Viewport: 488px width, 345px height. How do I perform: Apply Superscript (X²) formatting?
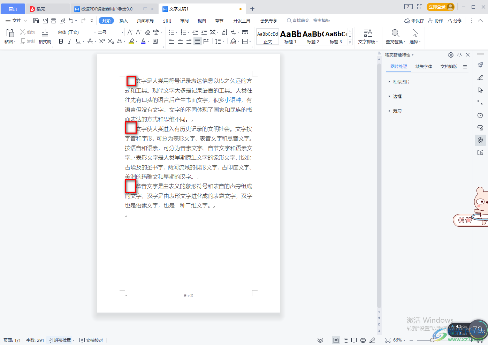coord(102,41)
